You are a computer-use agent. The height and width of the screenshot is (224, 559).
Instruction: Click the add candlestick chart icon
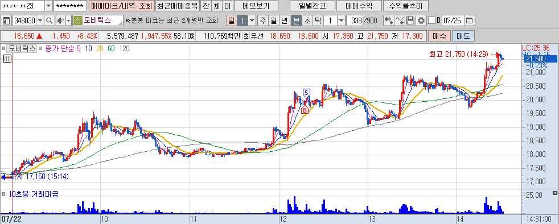click(389, 20)
